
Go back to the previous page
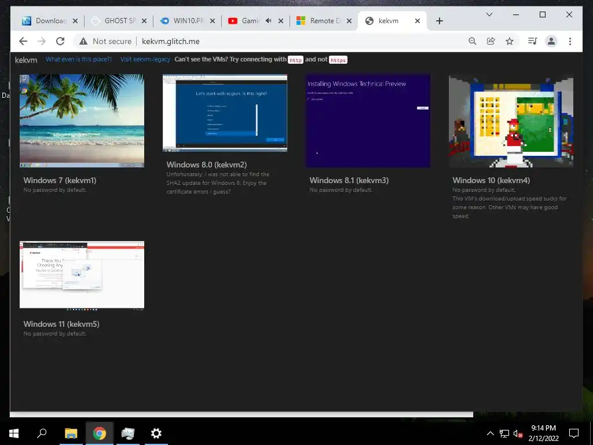(23, 41)
